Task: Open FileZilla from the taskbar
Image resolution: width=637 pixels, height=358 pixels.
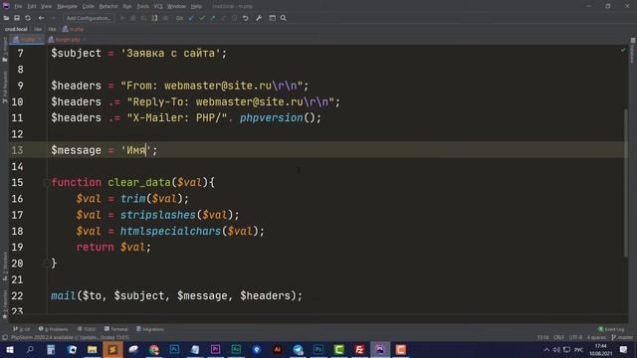Action: (359, 350)
